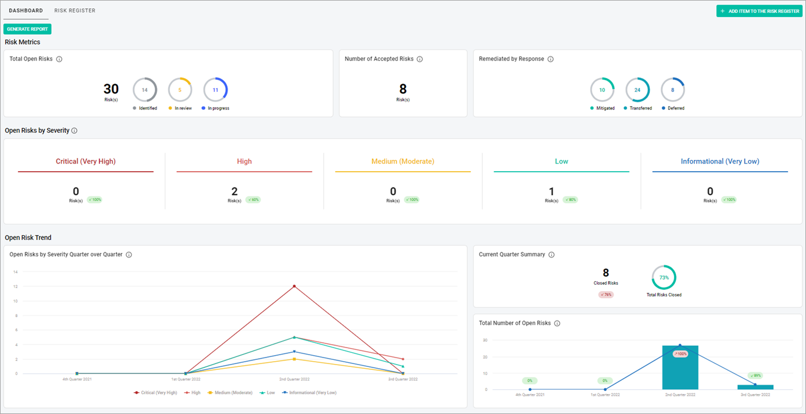This screenshot has height=414, width=806.
Task: Click the Transferred donut chart
Action: (x=638, y=89)
